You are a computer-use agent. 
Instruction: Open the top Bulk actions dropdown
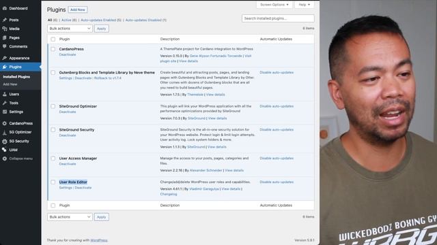pos(70,29)
